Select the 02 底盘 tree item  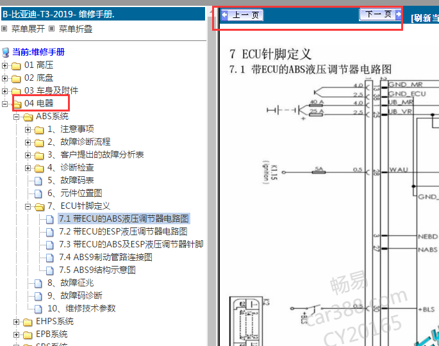pyautogui.click(x=38, y=78)
